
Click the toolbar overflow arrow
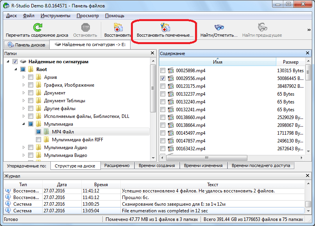309,30
